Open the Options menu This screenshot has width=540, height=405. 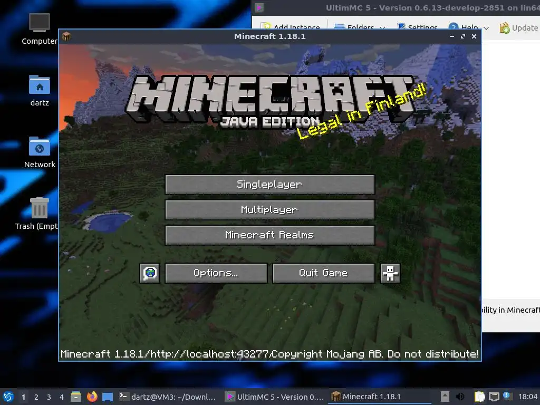pos(216,273)
